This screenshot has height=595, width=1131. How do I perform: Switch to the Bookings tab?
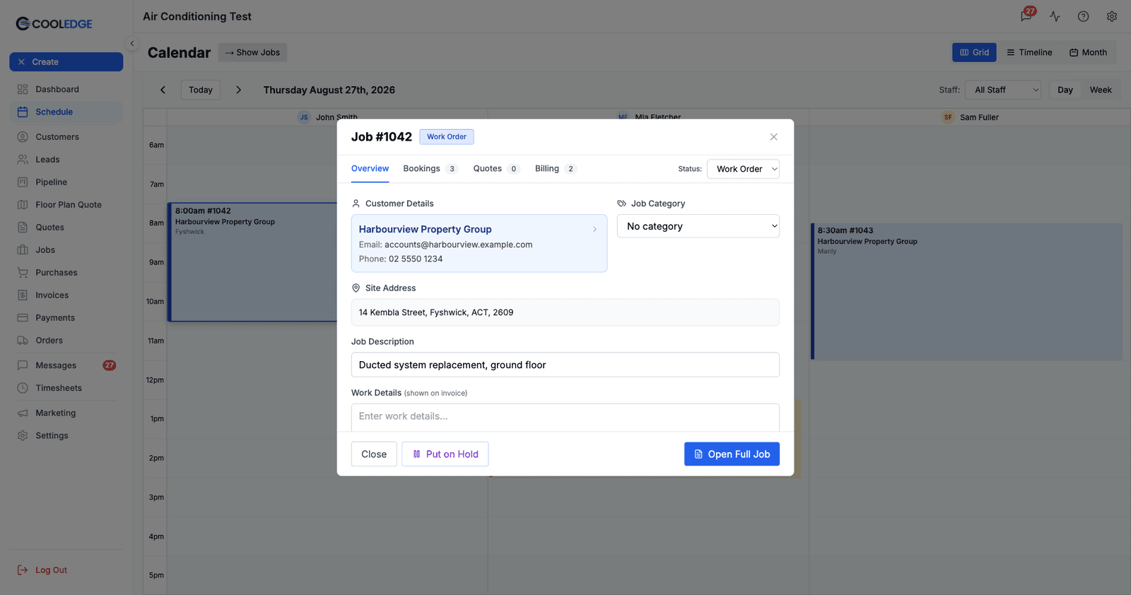(430, 169)
